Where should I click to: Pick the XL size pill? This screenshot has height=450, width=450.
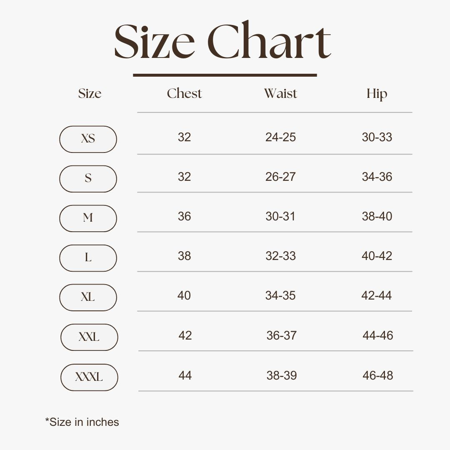tap(88, 297)
